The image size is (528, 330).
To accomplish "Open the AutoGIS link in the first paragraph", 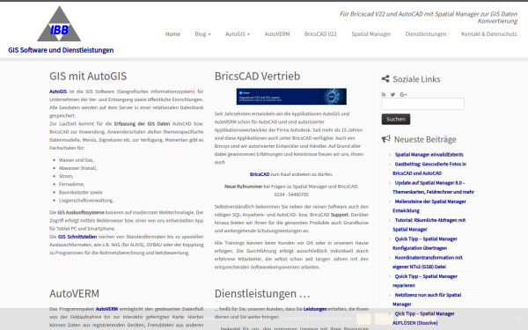I will tap(58, 92).
